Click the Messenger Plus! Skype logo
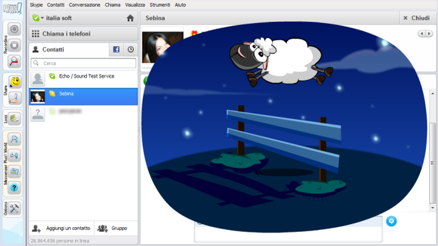This screenshot has height=246, width=438. tap(13, 8)
